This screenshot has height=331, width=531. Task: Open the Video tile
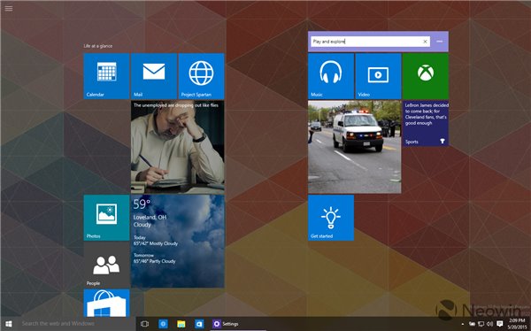tap(378, 76)
